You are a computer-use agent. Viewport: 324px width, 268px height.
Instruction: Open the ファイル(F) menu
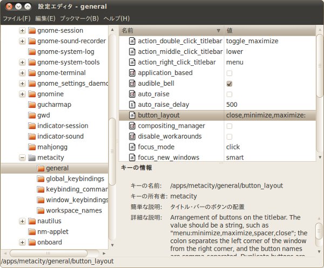tap(16, 18)
